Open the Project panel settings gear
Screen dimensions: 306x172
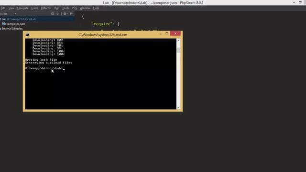click(x=65, y=14)
